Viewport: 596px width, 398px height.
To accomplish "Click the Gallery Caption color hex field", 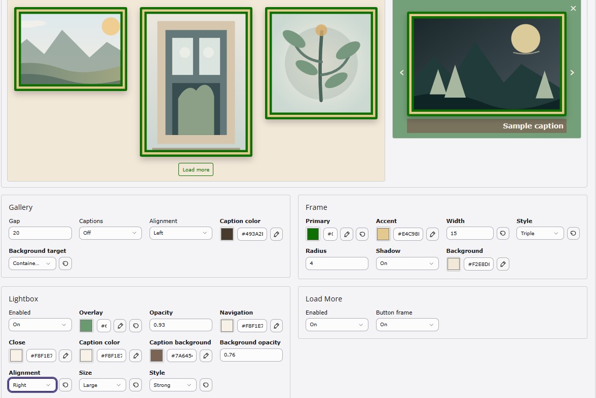I will pos(252,234).
